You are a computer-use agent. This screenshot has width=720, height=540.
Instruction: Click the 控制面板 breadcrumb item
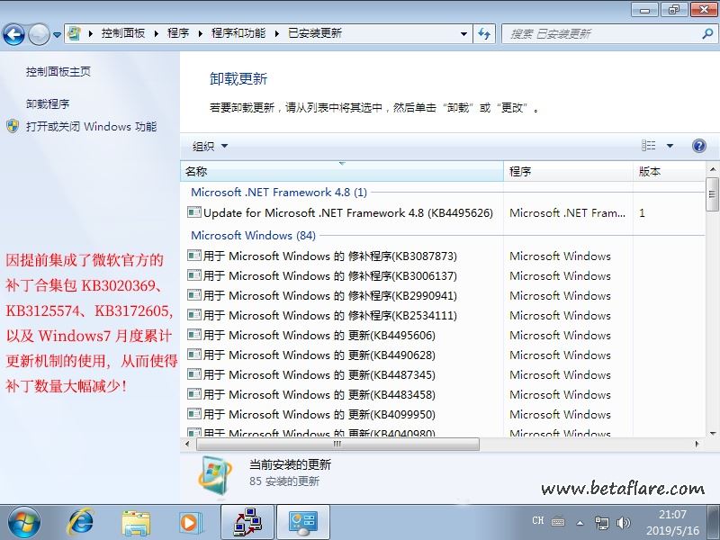pos(123,33)
